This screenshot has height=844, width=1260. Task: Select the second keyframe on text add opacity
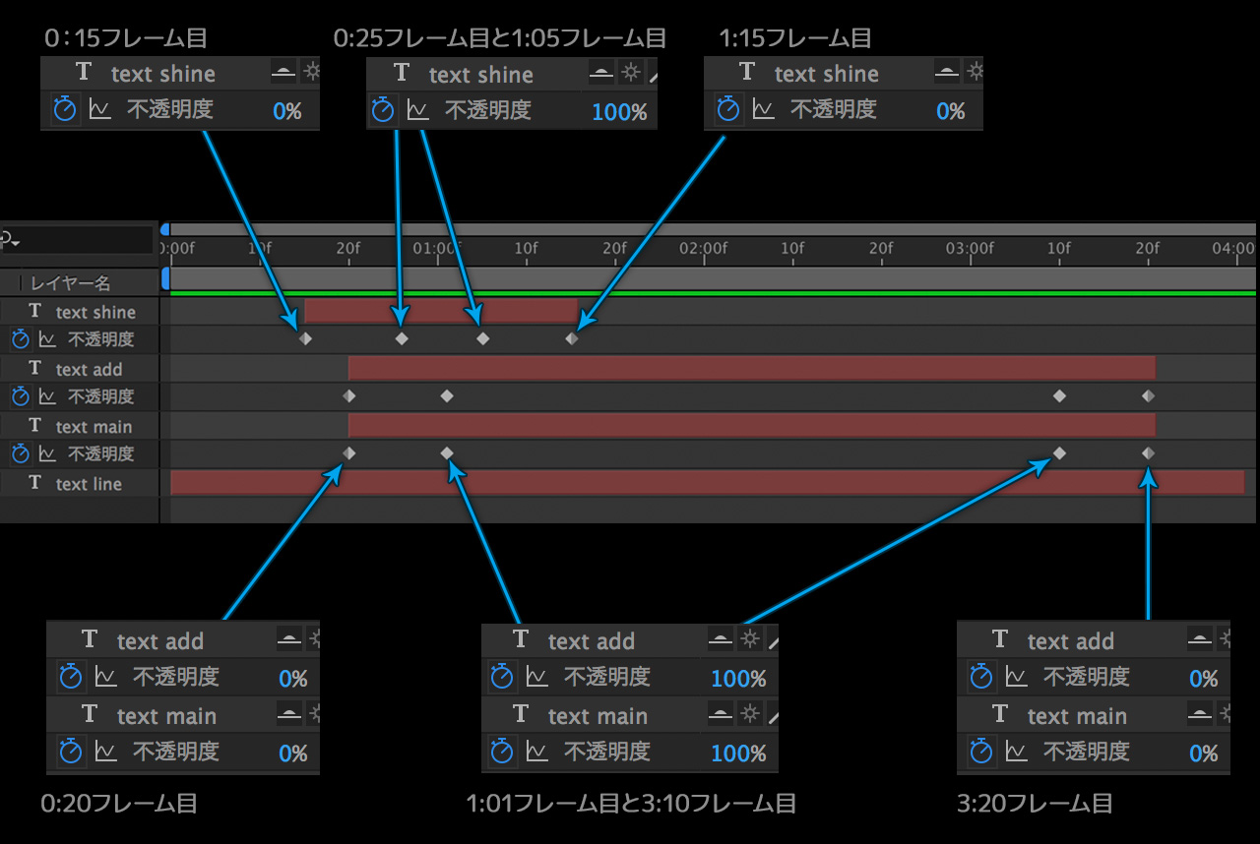click(447, 396)
